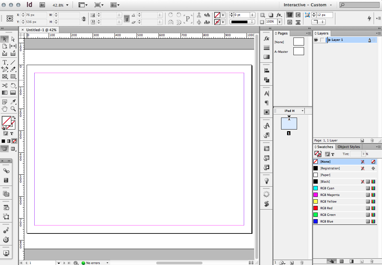This screenshot has width=382, height=265.
Task: Select the Eyedropper tool
Action: [13, 102]
